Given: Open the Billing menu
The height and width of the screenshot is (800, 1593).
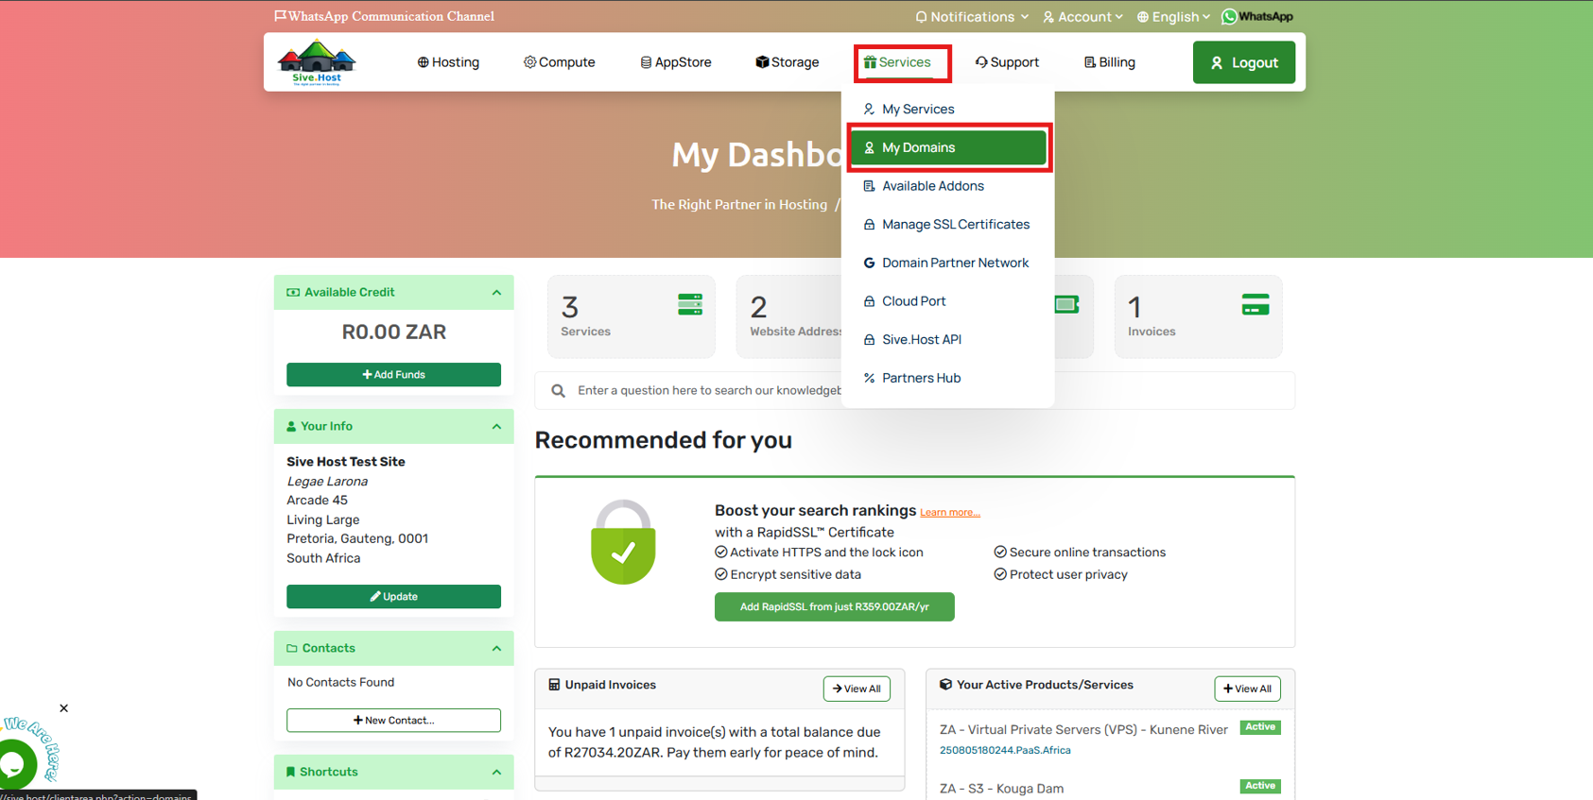Looking at the screenshot, I should point(1110,62).
